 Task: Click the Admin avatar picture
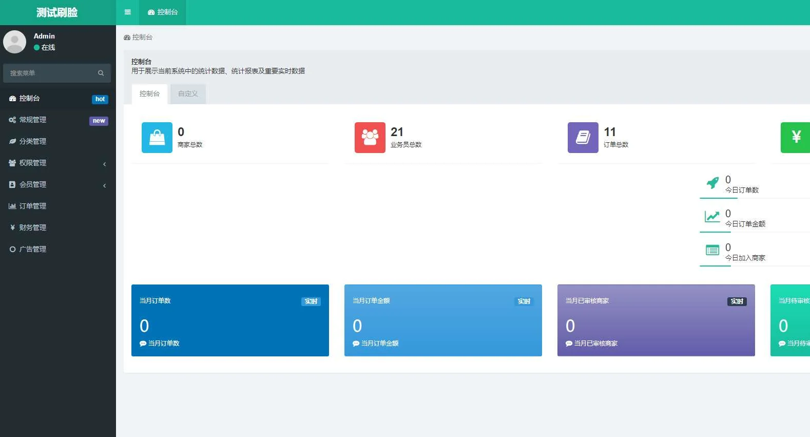[14, 42]
